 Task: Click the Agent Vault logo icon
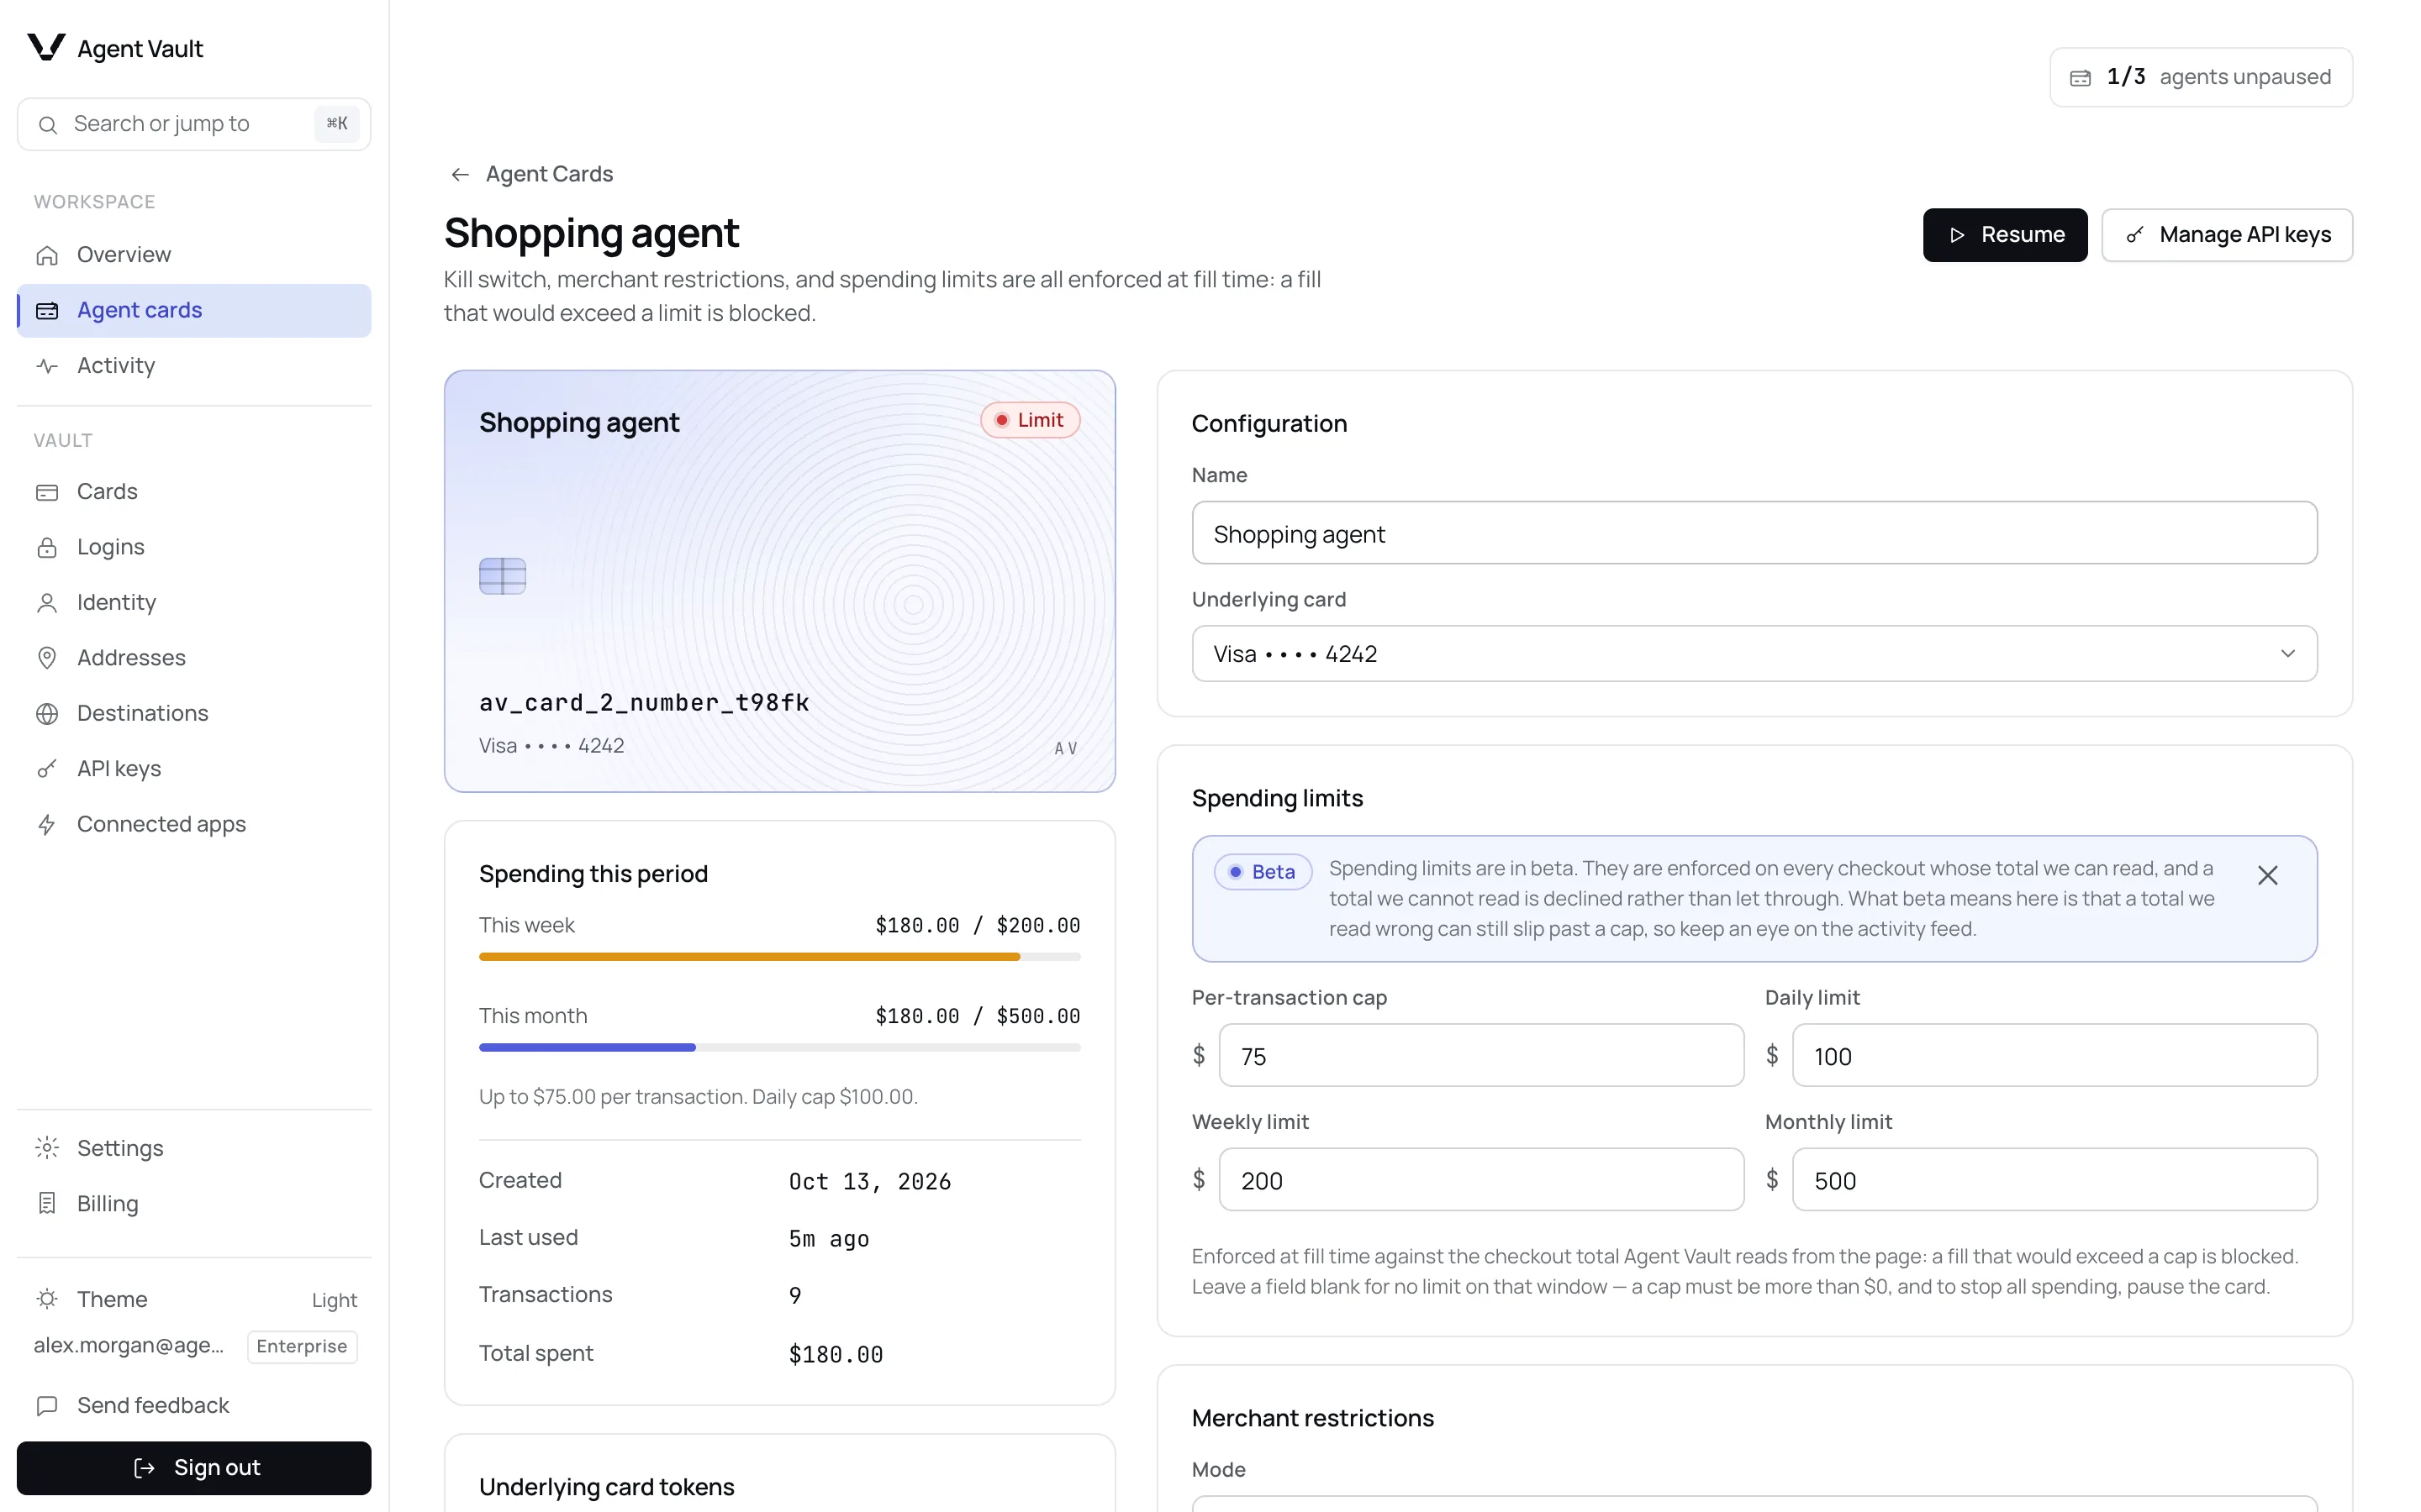pyautogui.click(x=46, y=47)
